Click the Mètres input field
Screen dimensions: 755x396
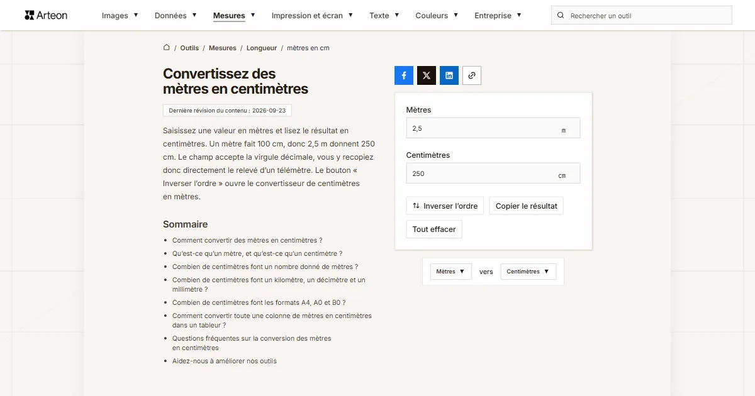coord(493,128)
